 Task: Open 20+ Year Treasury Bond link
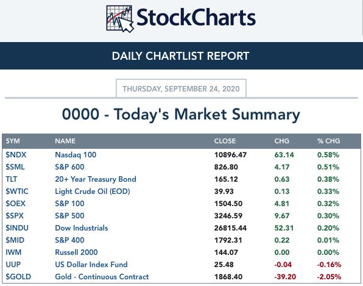click(x=96, y=179)
